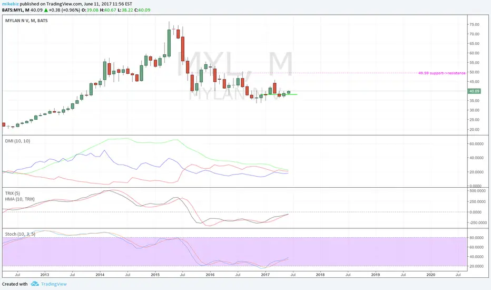Click the 2014 label on time axis
Viewport: 491px width, 290px height.
pyautogui.click(x=100, y=275)
